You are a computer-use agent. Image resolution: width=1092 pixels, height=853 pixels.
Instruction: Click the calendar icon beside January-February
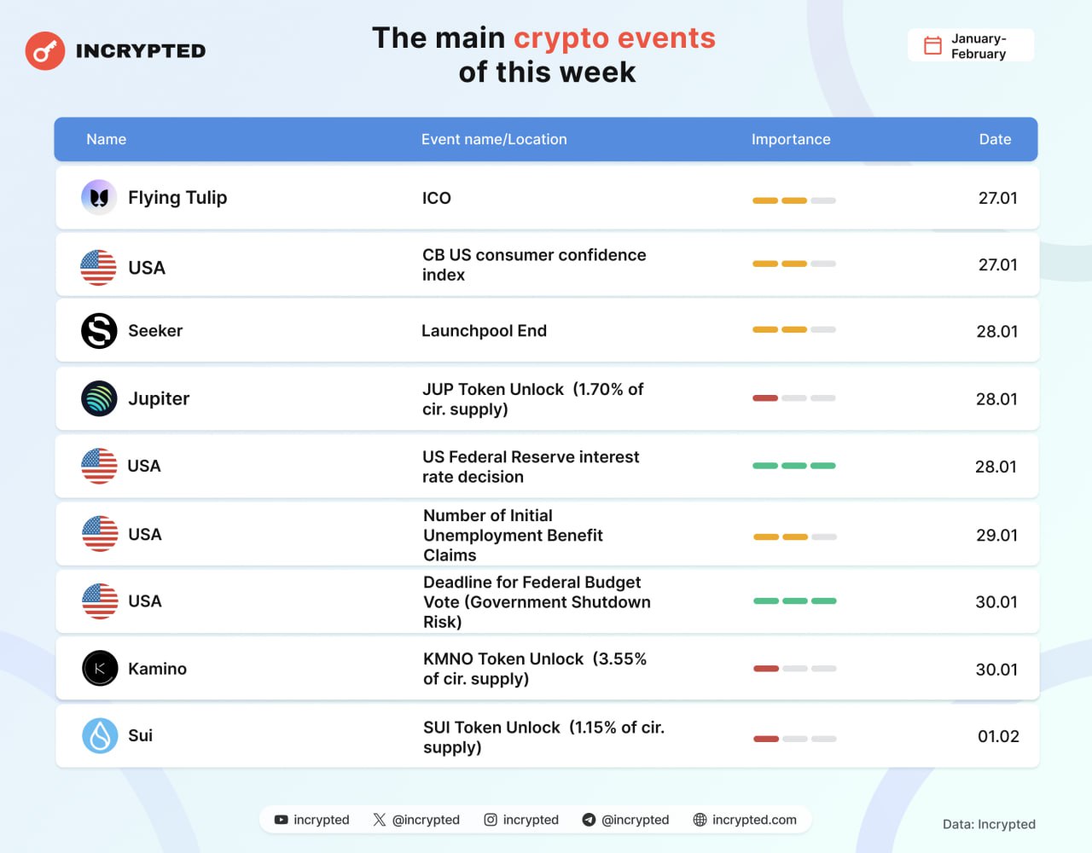pyautogui.click(x=933, y=46)
